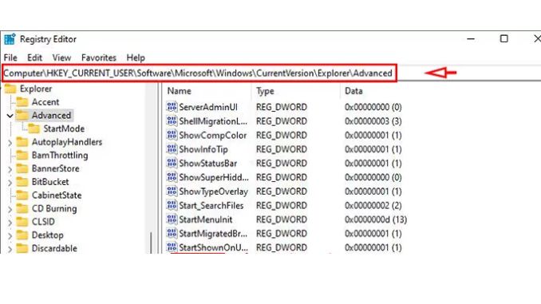Select the BamThrottling tree label

coord(60,156)
